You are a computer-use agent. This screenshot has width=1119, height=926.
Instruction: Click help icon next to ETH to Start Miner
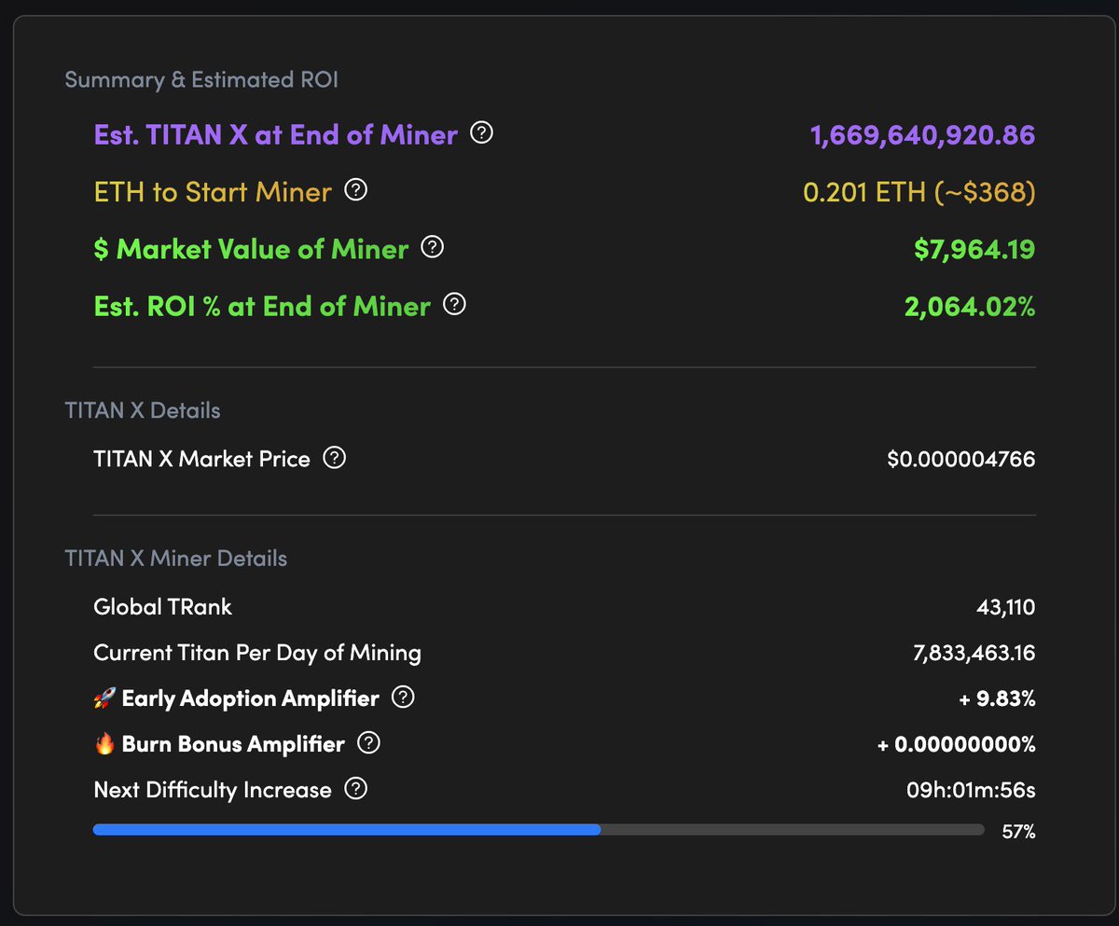356,191
